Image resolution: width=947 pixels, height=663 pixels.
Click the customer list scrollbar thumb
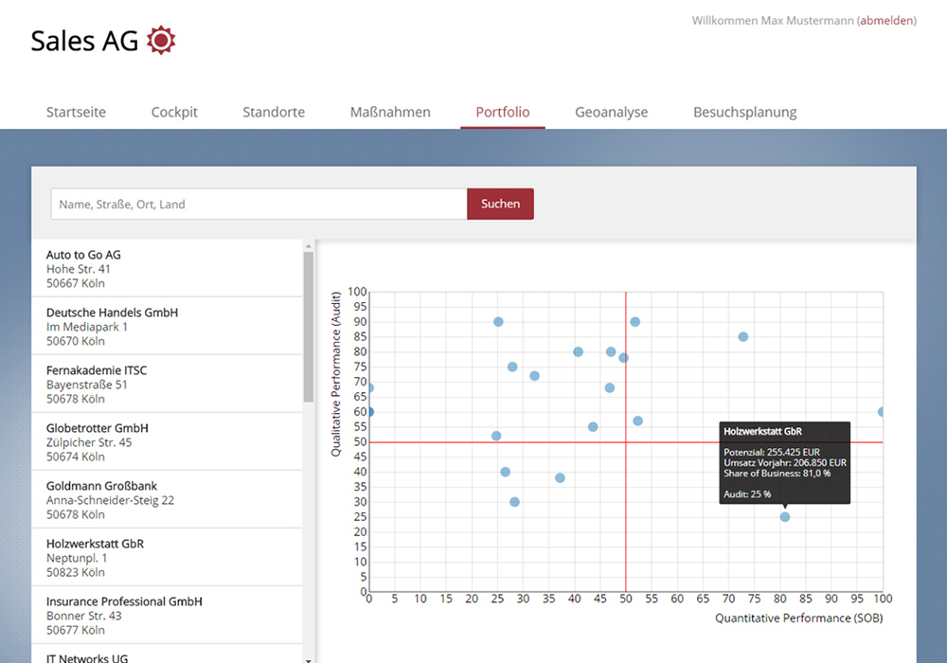(x=309, y=327)
